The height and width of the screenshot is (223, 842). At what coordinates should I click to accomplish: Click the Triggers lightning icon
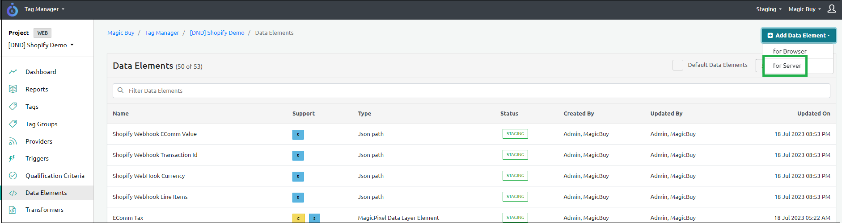[12, 158]
